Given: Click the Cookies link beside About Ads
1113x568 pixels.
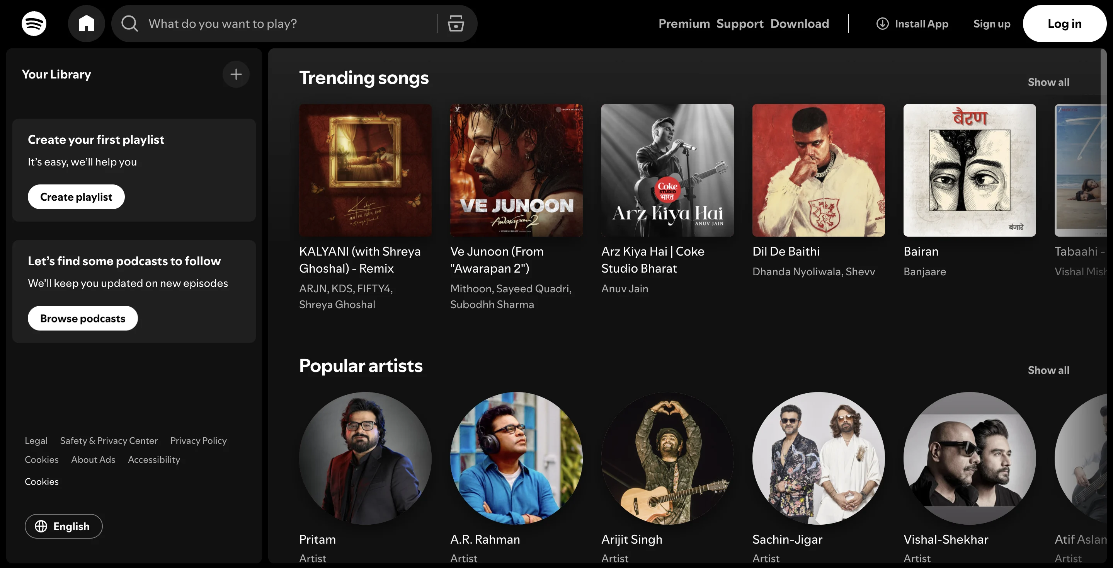Looking at the screenshot, I should [x=41, y=459].
